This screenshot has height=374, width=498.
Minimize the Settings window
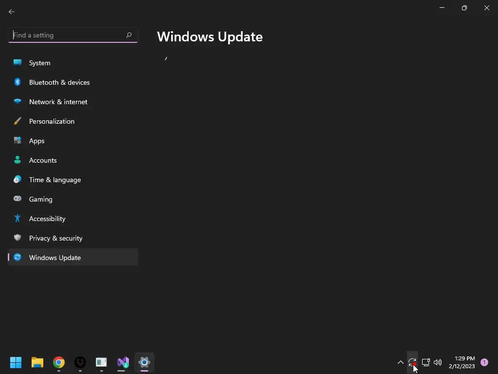pyautogui.click(x=442, y=8)
